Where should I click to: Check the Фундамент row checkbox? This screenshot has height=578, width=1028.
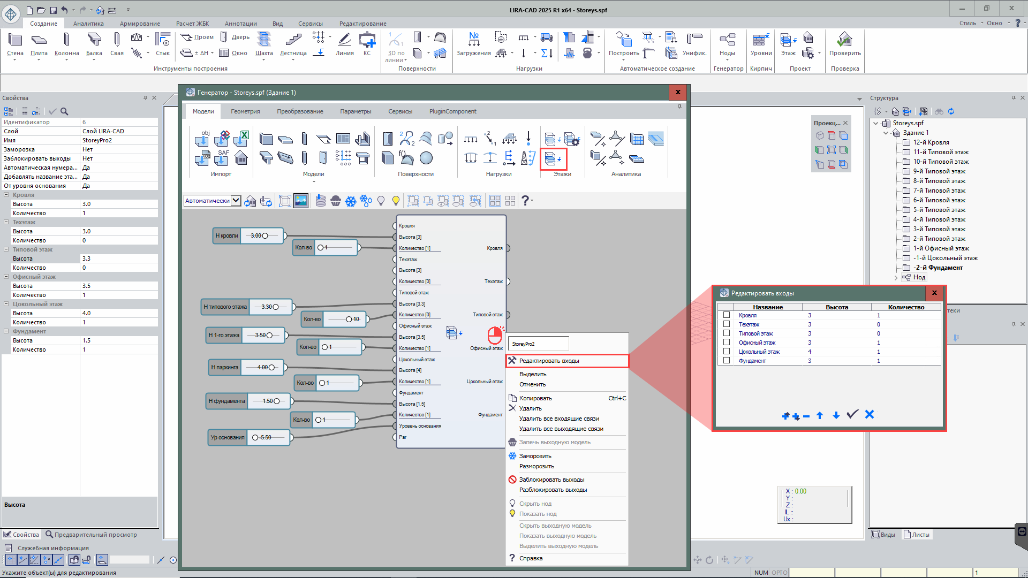click(x=727, y=361)
